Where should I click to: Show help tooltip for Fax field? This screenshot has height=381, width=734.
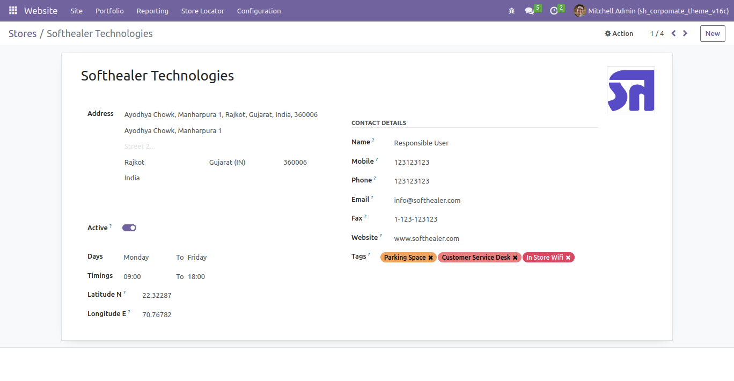(365, 216)
